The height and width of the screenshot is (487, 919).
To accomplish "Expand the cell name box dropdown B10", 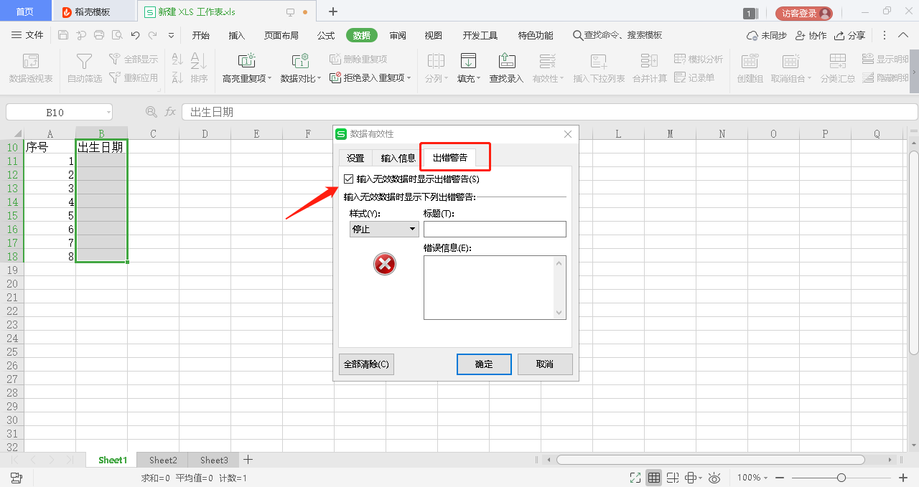I will [x=108, y=112].
